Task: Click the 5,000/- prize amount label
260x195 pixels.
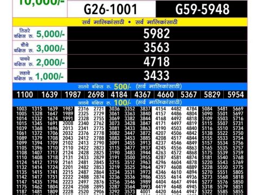Action: [x=50, y=34]
